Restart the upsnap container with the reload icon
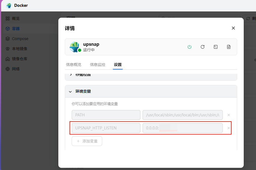 (x=203, y=47)
